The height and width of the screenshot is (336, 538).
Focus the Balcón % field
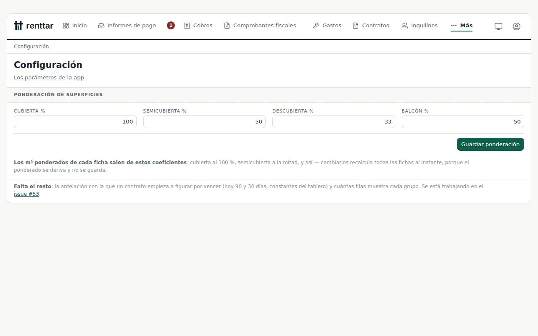463,122
